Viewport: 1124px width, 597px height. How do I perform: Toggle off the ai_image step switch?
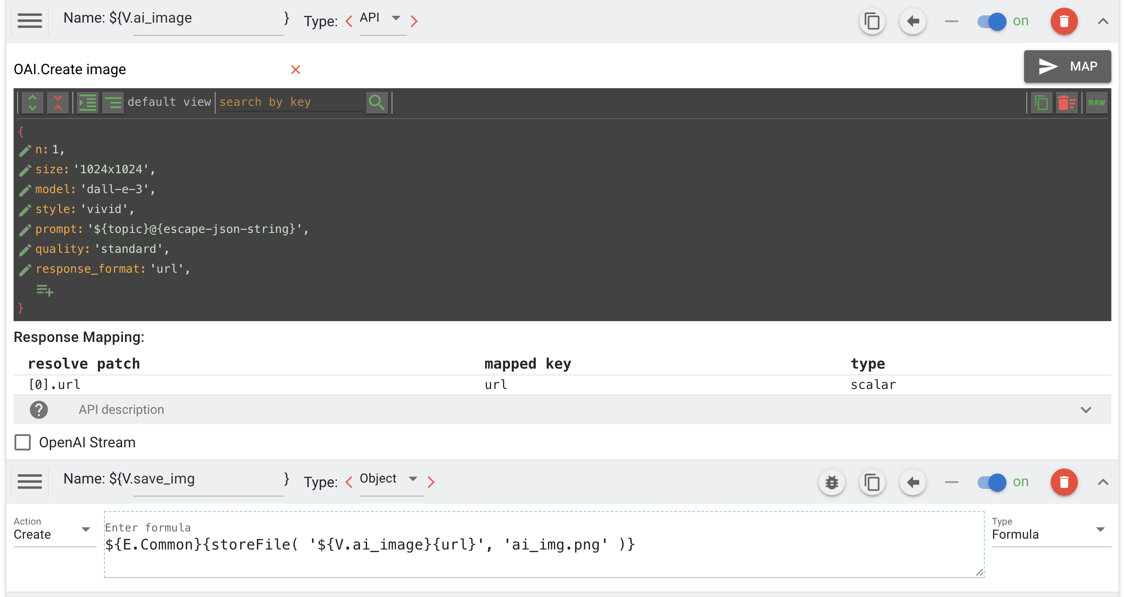992,21
